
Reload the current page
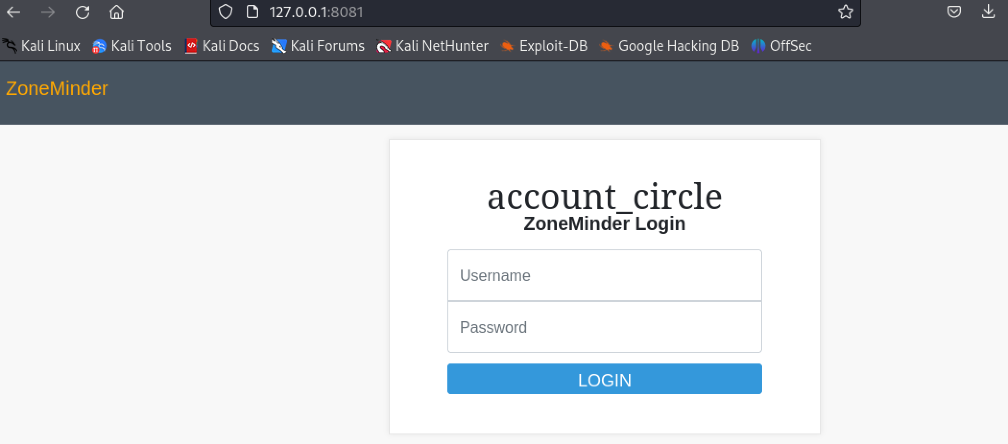(x=83, y=12)
